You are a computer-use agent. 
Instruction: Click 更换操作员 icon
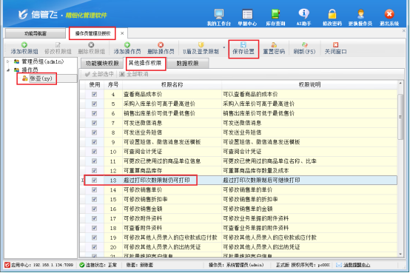point(360,17)
